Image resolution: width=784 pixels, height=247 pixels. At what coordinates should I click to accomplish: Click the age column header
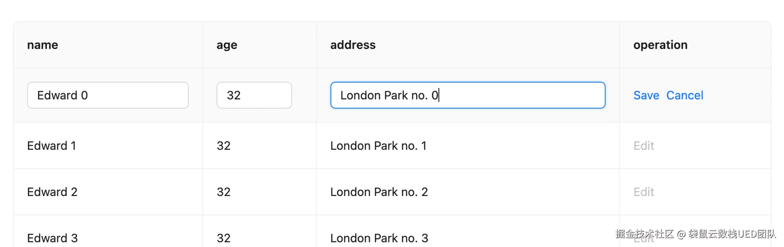tap(227, 45)
